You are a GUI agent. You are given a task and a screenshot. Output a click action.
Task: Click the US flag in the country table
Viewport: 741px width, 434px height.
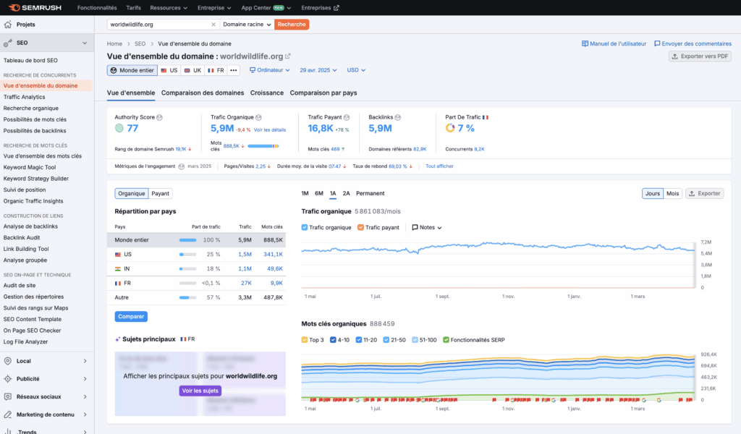click(x=118, y=255)
